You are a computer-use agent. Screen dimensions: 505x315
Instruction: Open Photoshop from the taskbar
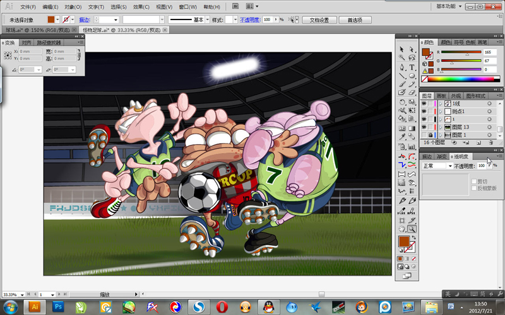tap(58, 307)
